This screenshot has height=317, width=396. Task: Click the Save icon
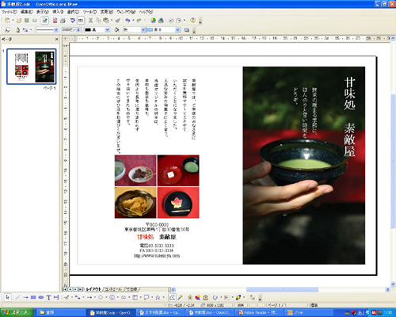[x=27, y=21]
